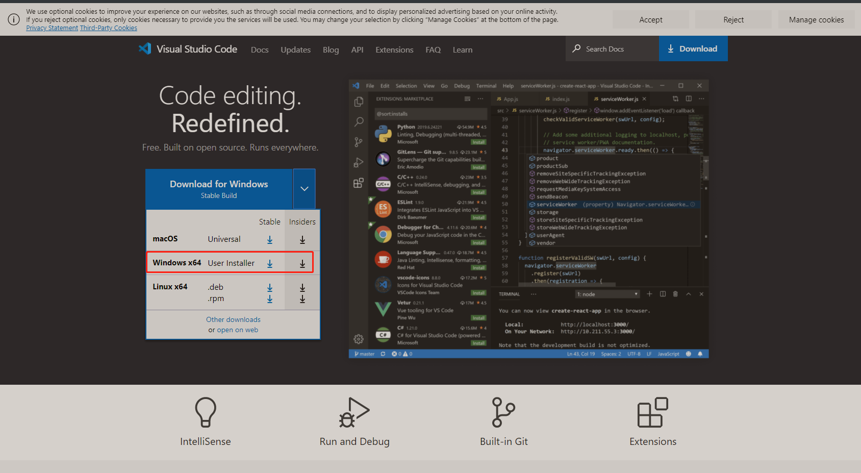Screen dimensions: 861x473
Task: Open Manage cookies settings
Action: (x=816, y=20)
